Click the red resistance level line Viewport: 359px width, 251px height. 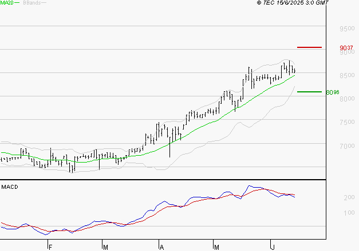(309, 47)
